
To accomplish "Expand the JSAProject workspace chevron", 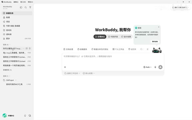I will pos(16,80).
